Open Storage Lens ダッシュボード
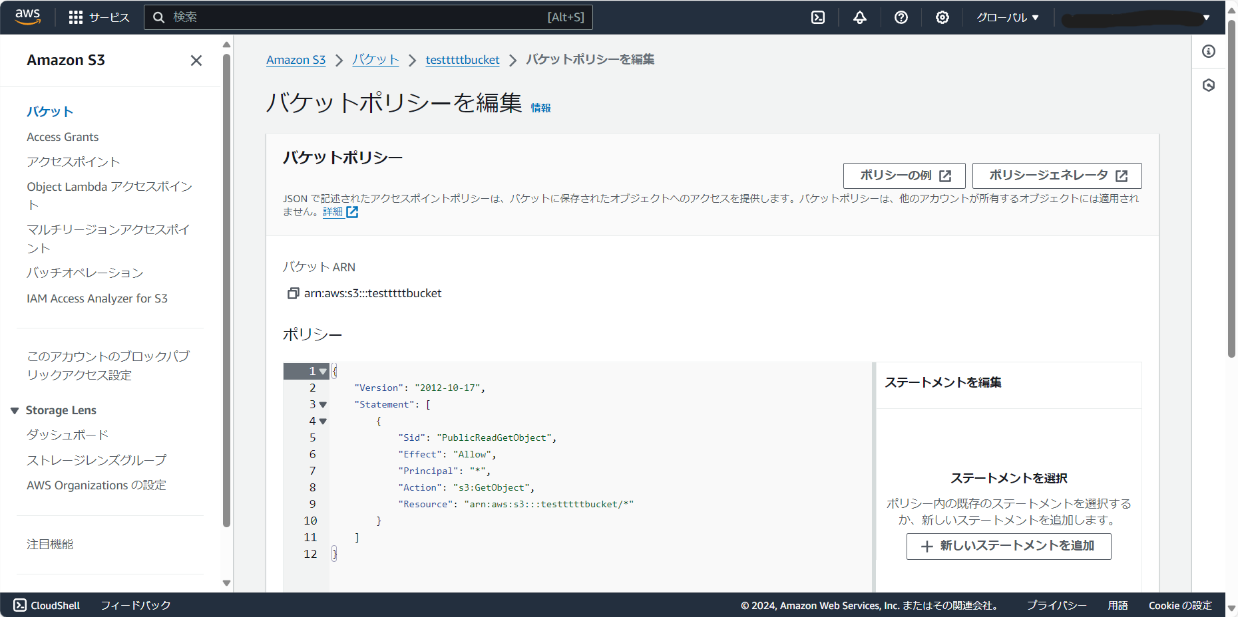The width and height of the screenshot is (1238, 617). click(x=67, y=435)
